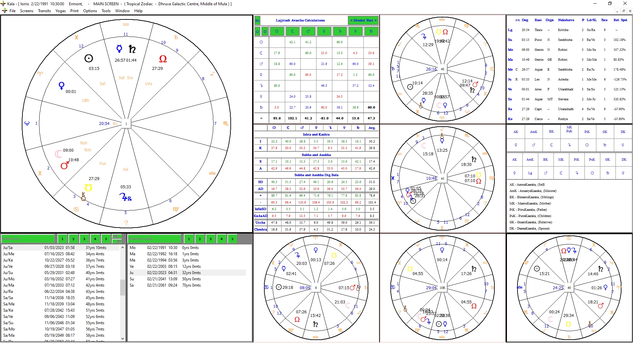
Task: Select the Ju/Sa dasha row
Action: [x=60, y=248]
